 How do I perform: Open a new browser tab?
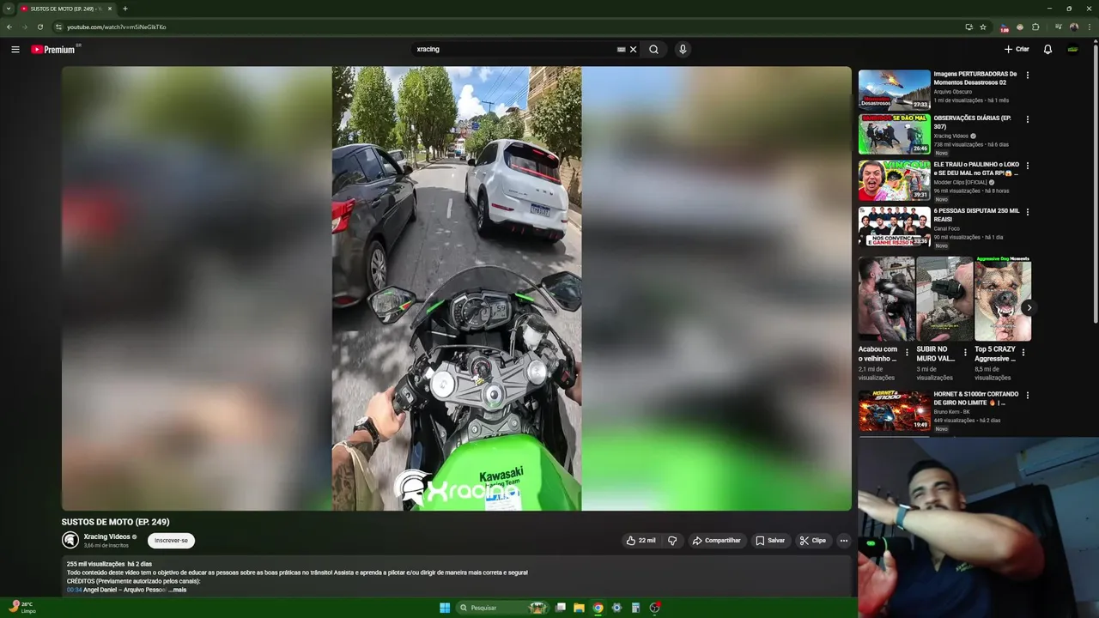[x=125, y=9]
